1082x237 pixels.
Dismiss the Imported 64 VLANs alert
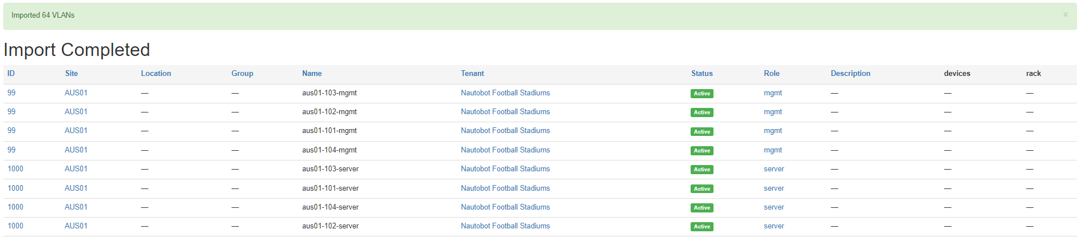click(1065, 15)
